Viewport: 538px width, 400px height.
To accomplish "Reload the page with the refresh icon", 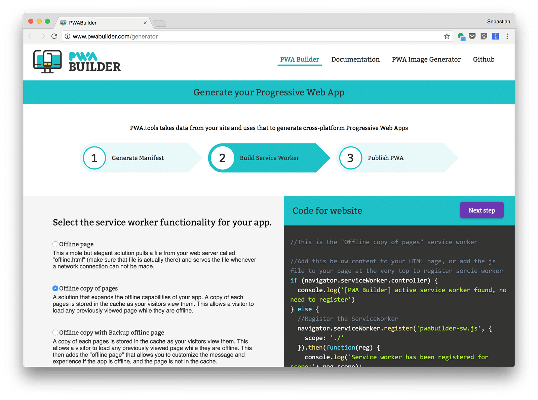I will click(54, 36).
